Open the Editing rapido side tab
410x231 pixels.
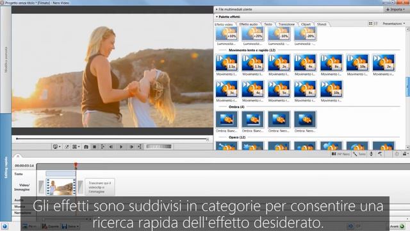pos(6,167)
